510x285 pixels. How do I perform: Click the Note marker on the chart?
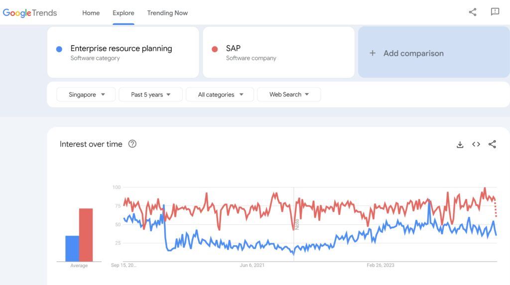coord(296,224)
